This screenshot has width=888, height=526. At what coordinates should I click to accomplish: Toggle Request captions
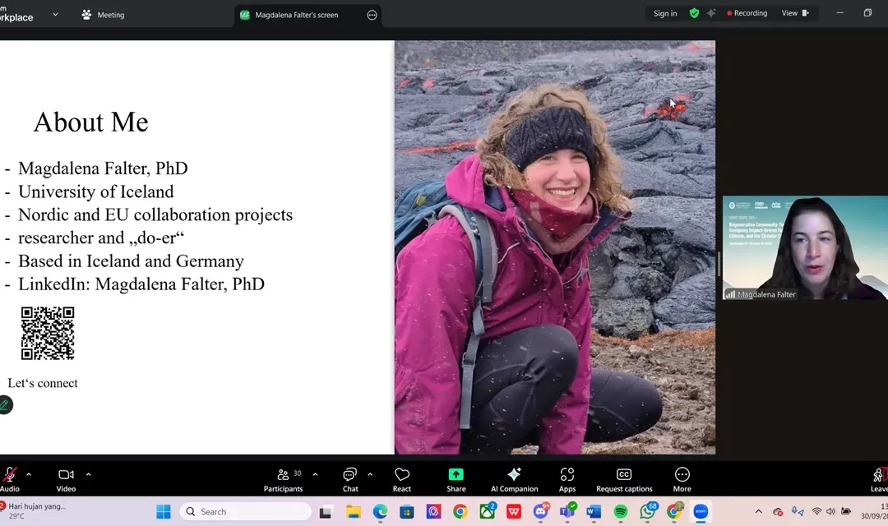point(624,478)
